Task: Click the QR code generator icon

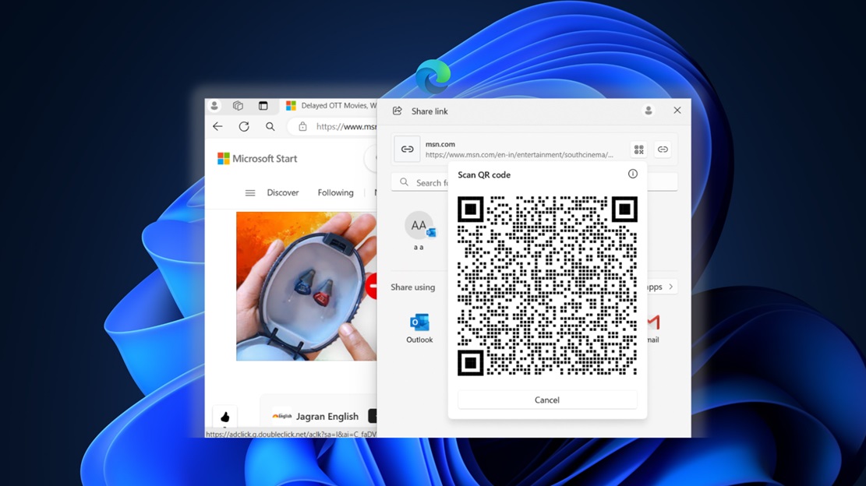Action: (x=638, y=150)
